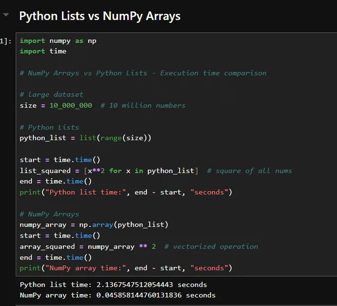This screenshot has height=306, width=337.
Task: Click the line 'import time'
Action: point(43,51)
